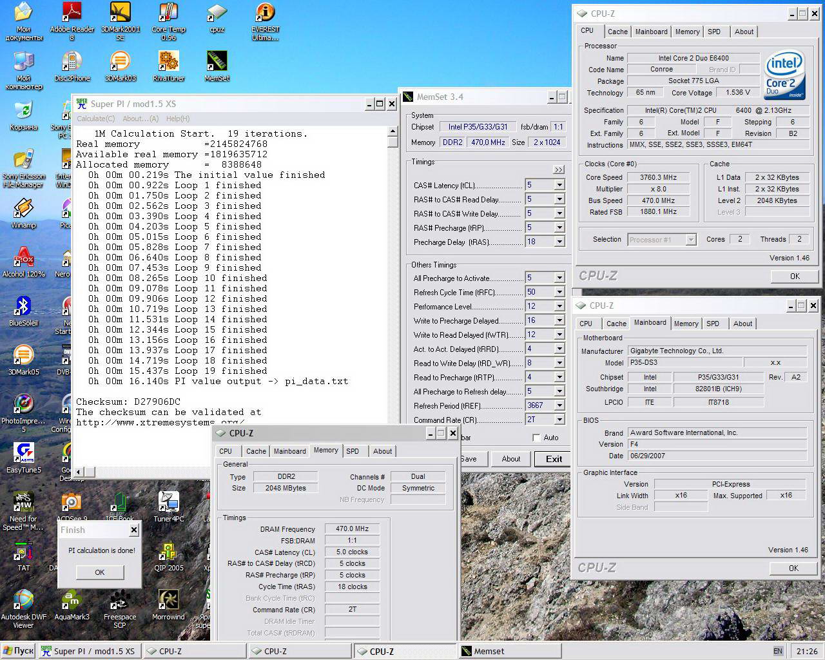Click the Super PI vertical scrollbar up arrow
The width and height of the screenshot is (825, 660).
393,131
